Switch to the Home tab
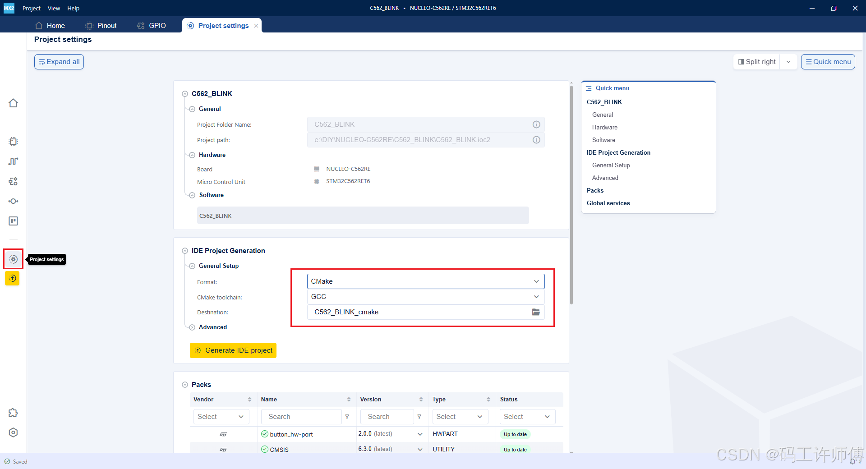This screenshot has height=469, width=866. click(50, 26)
